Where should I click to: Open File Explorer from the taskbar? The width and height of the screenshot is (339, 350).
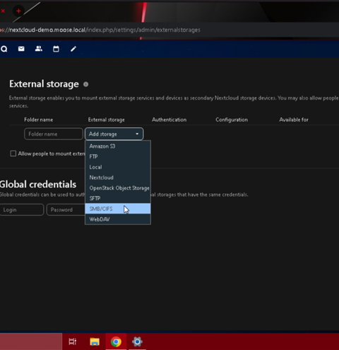[95, 342]
